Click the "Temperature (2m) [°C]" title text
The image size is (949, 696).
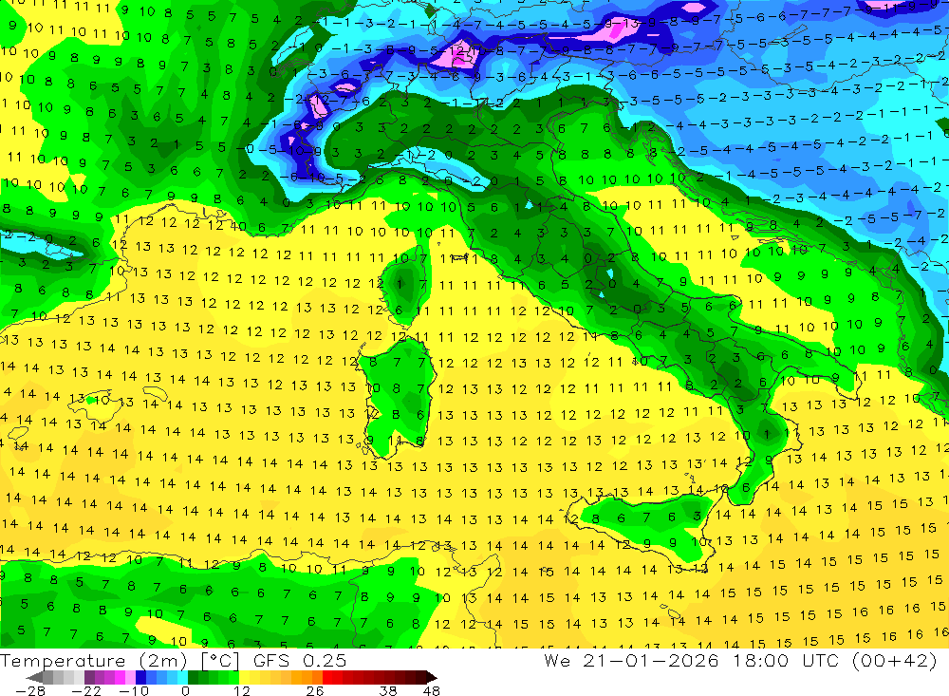[x=120, y=660]
